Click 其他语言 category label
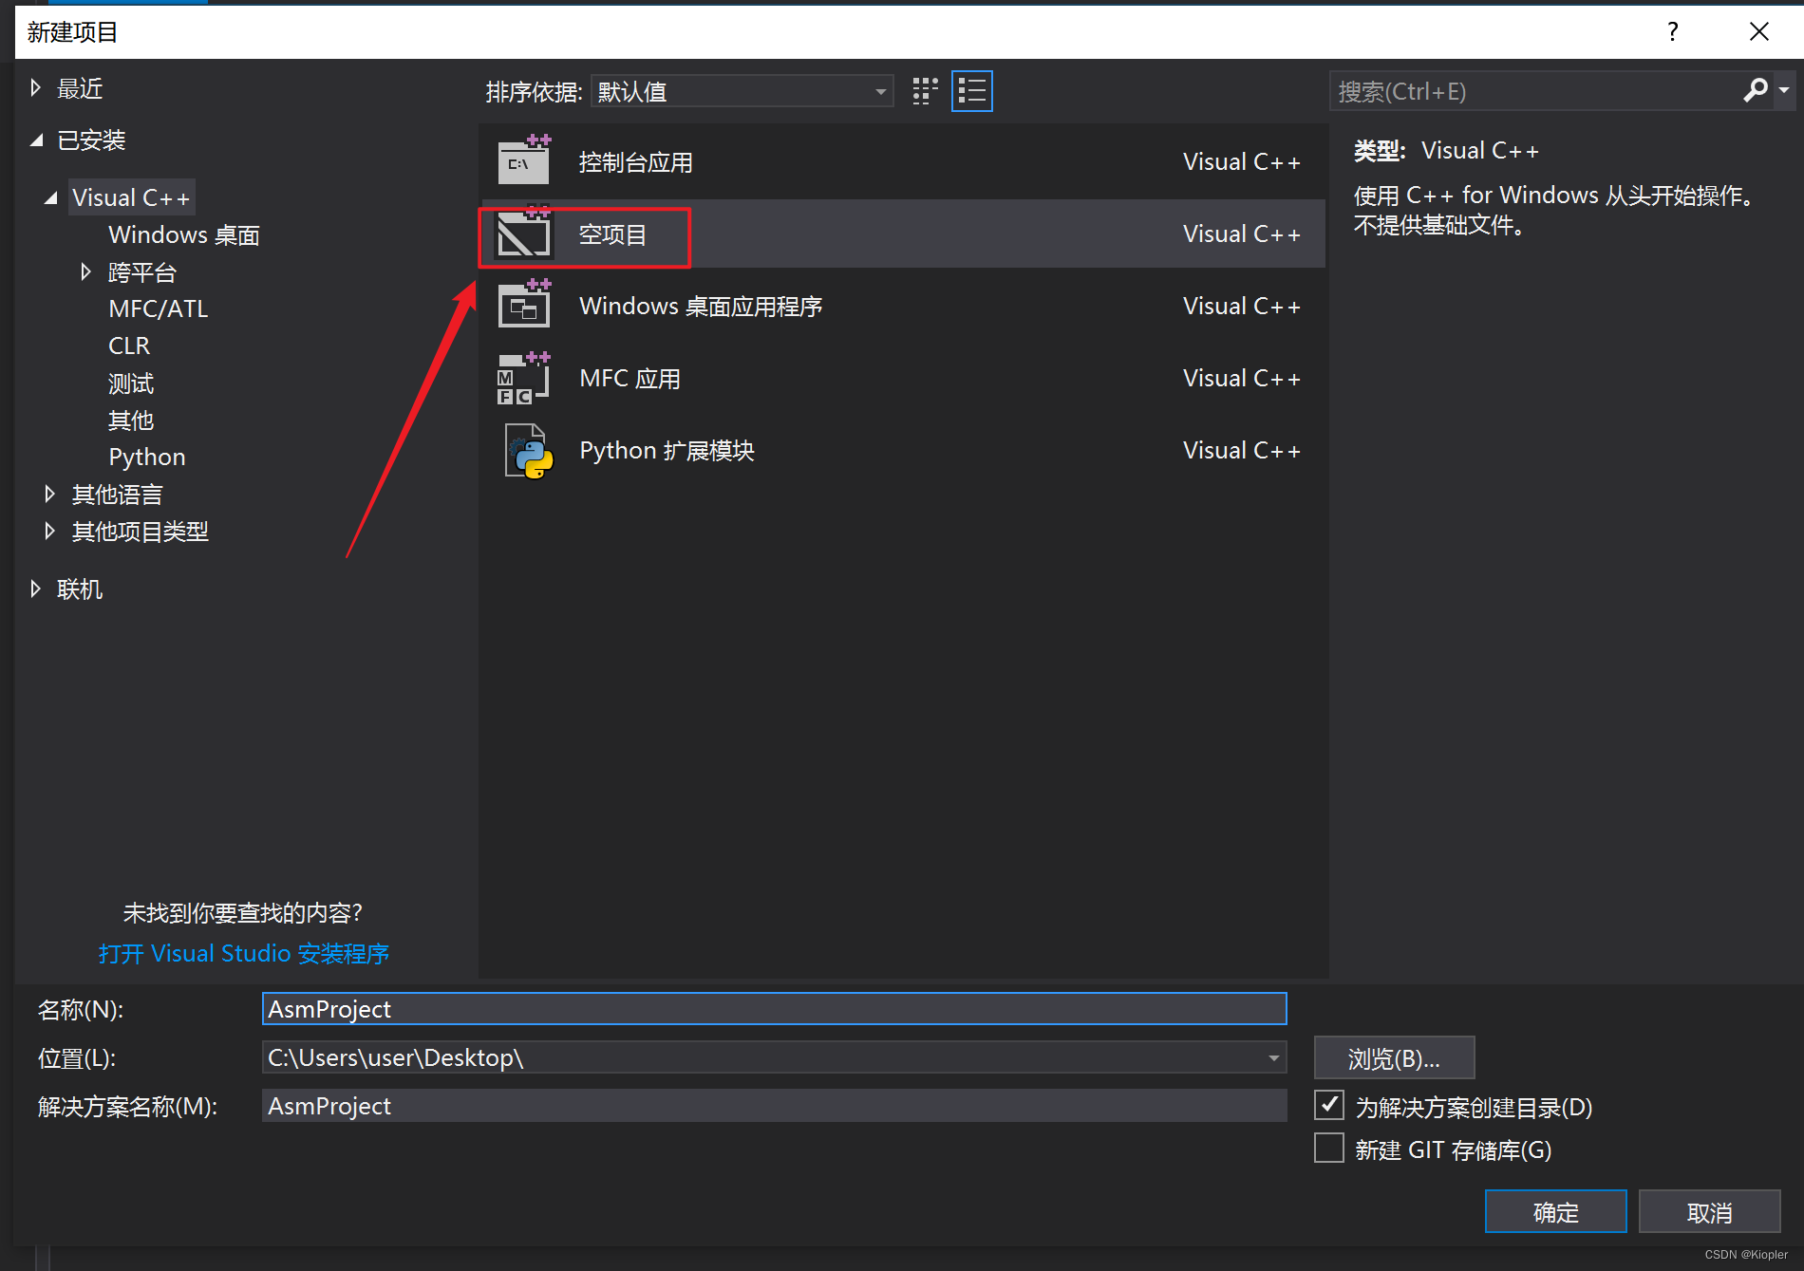 click(x=118, y=494)
